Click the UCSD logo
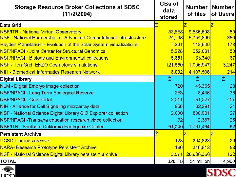The image size is (236, 177). pos(8,171)
